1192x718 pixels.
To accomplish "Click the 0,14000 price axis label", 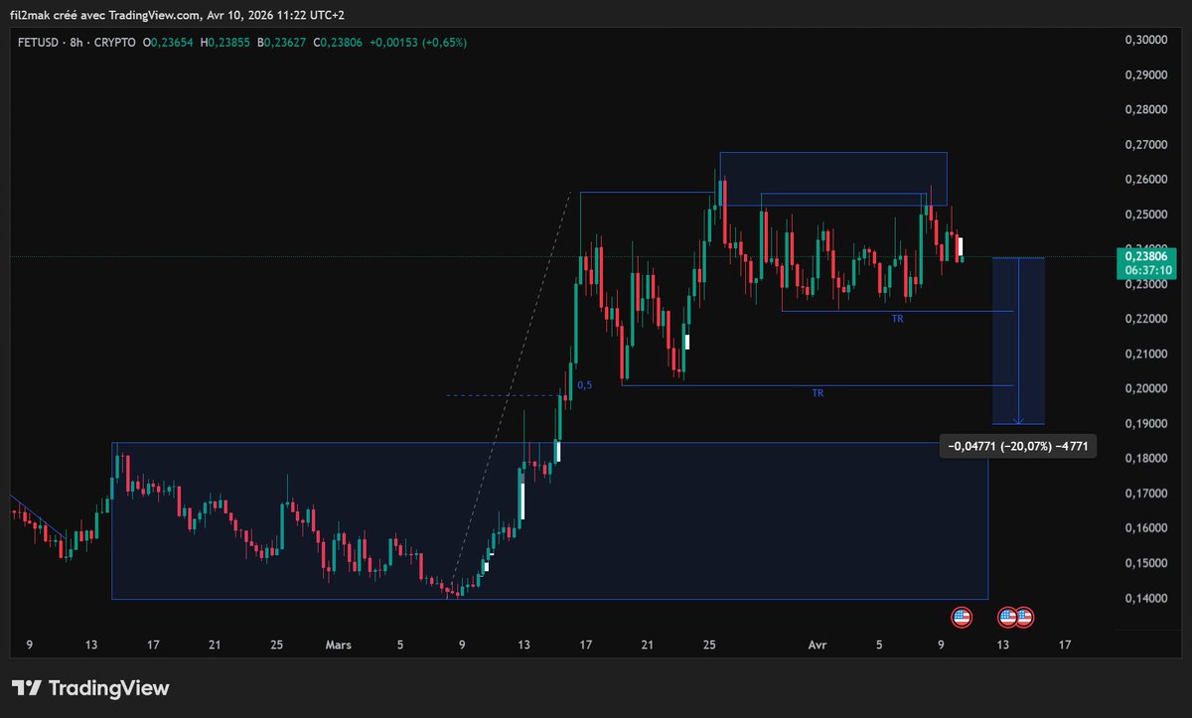I will coord(1145,599).
